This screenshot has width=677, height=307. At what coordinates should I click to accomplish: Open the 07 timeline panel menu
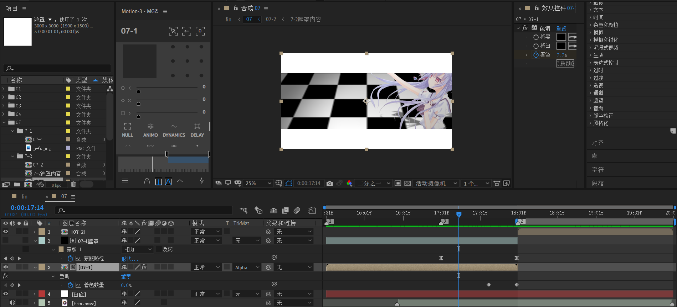click(x=73, y=197)
